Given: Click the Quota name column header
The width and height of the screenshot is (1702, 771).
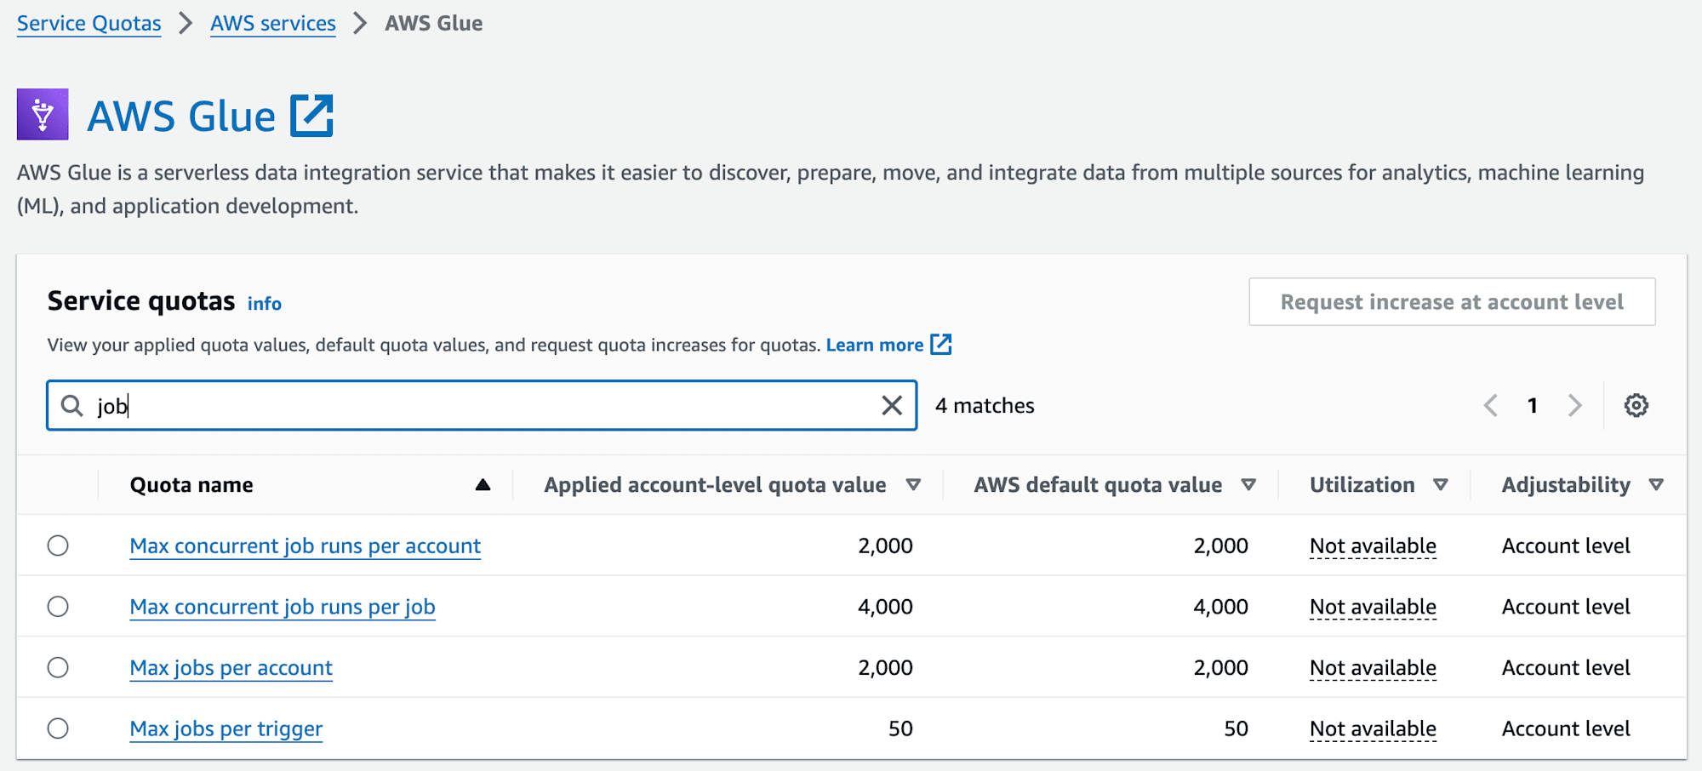Looking at the screenshot, I should [x=191, y=485].
